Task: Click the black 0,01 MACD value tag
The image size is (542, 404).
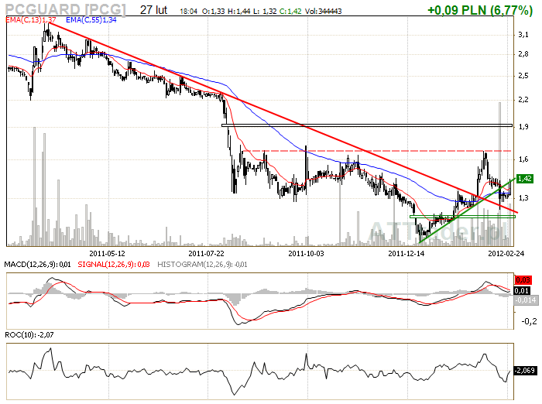Action: [x=522, y=291]
